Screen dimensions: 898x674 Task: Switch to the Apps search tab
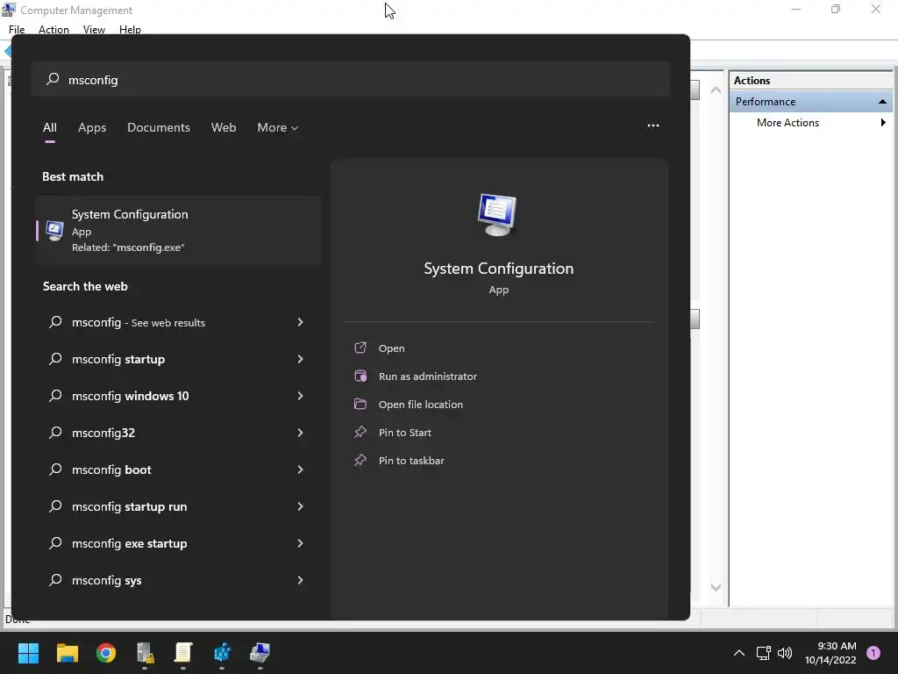coord(92,128)
